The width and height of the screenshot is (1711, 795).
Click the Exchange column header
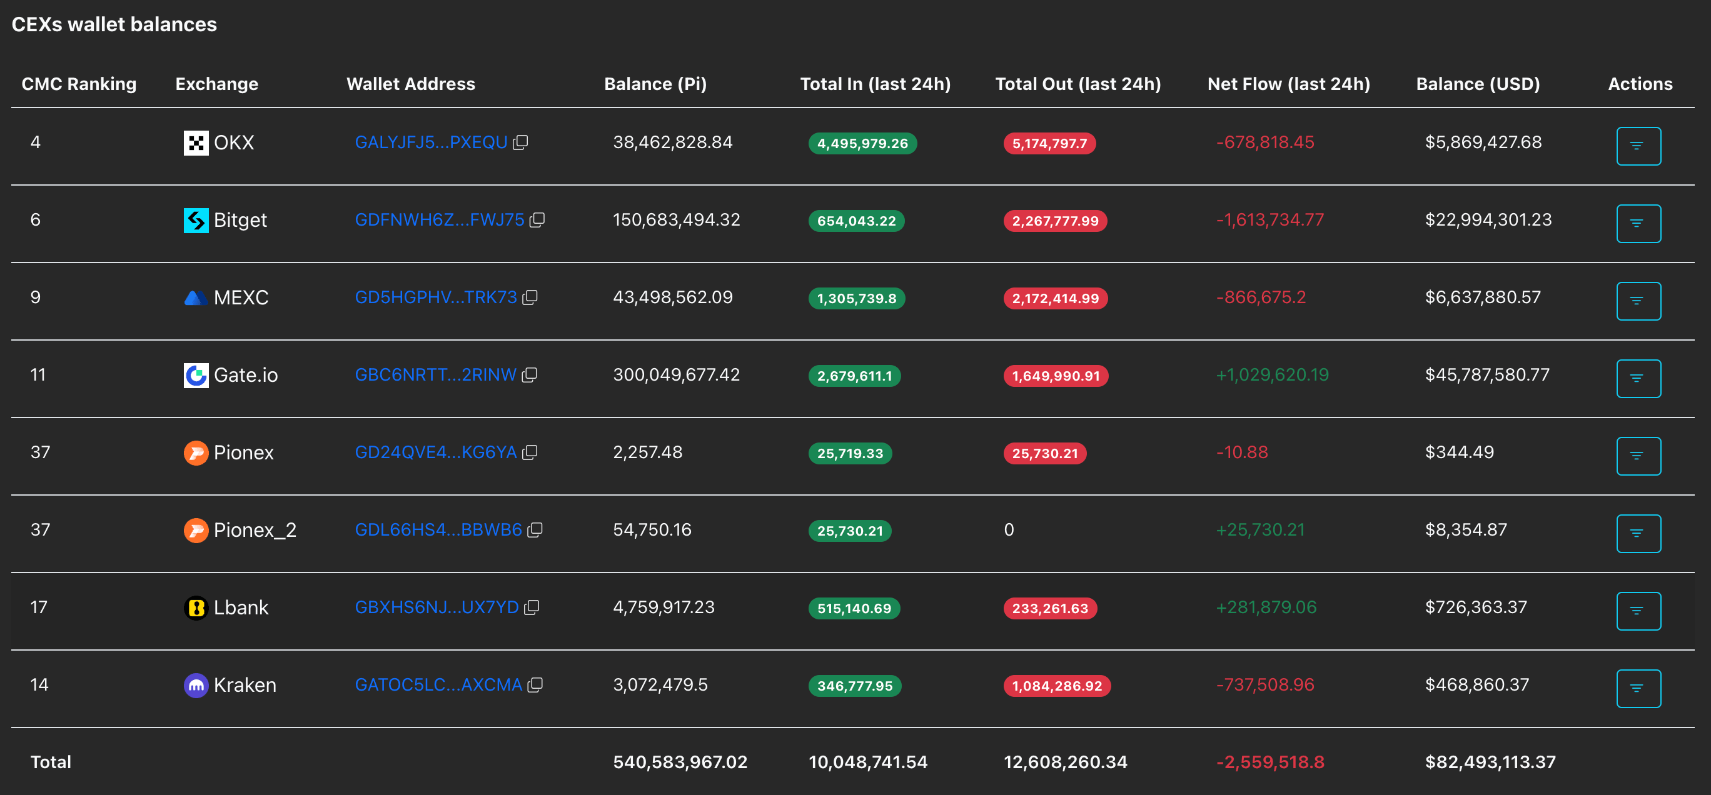click(216, 84)
